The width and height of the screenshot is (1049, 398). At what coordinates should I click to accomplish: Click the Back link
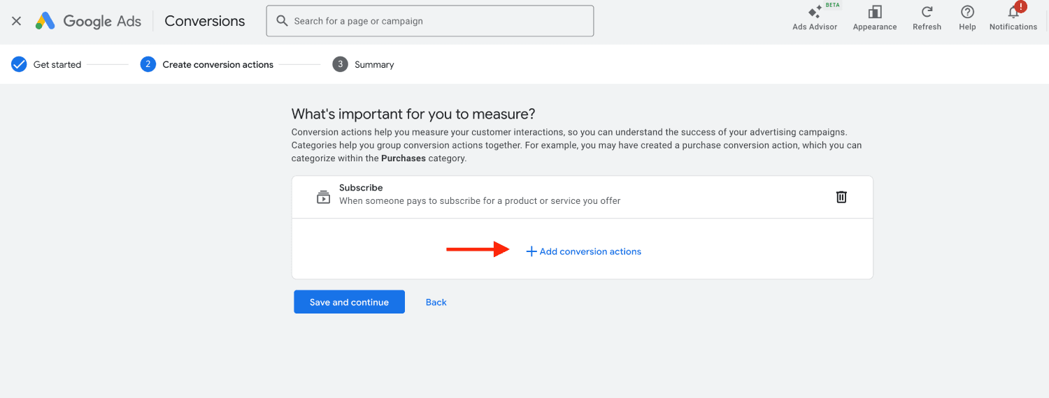click(x=436, y=302)
